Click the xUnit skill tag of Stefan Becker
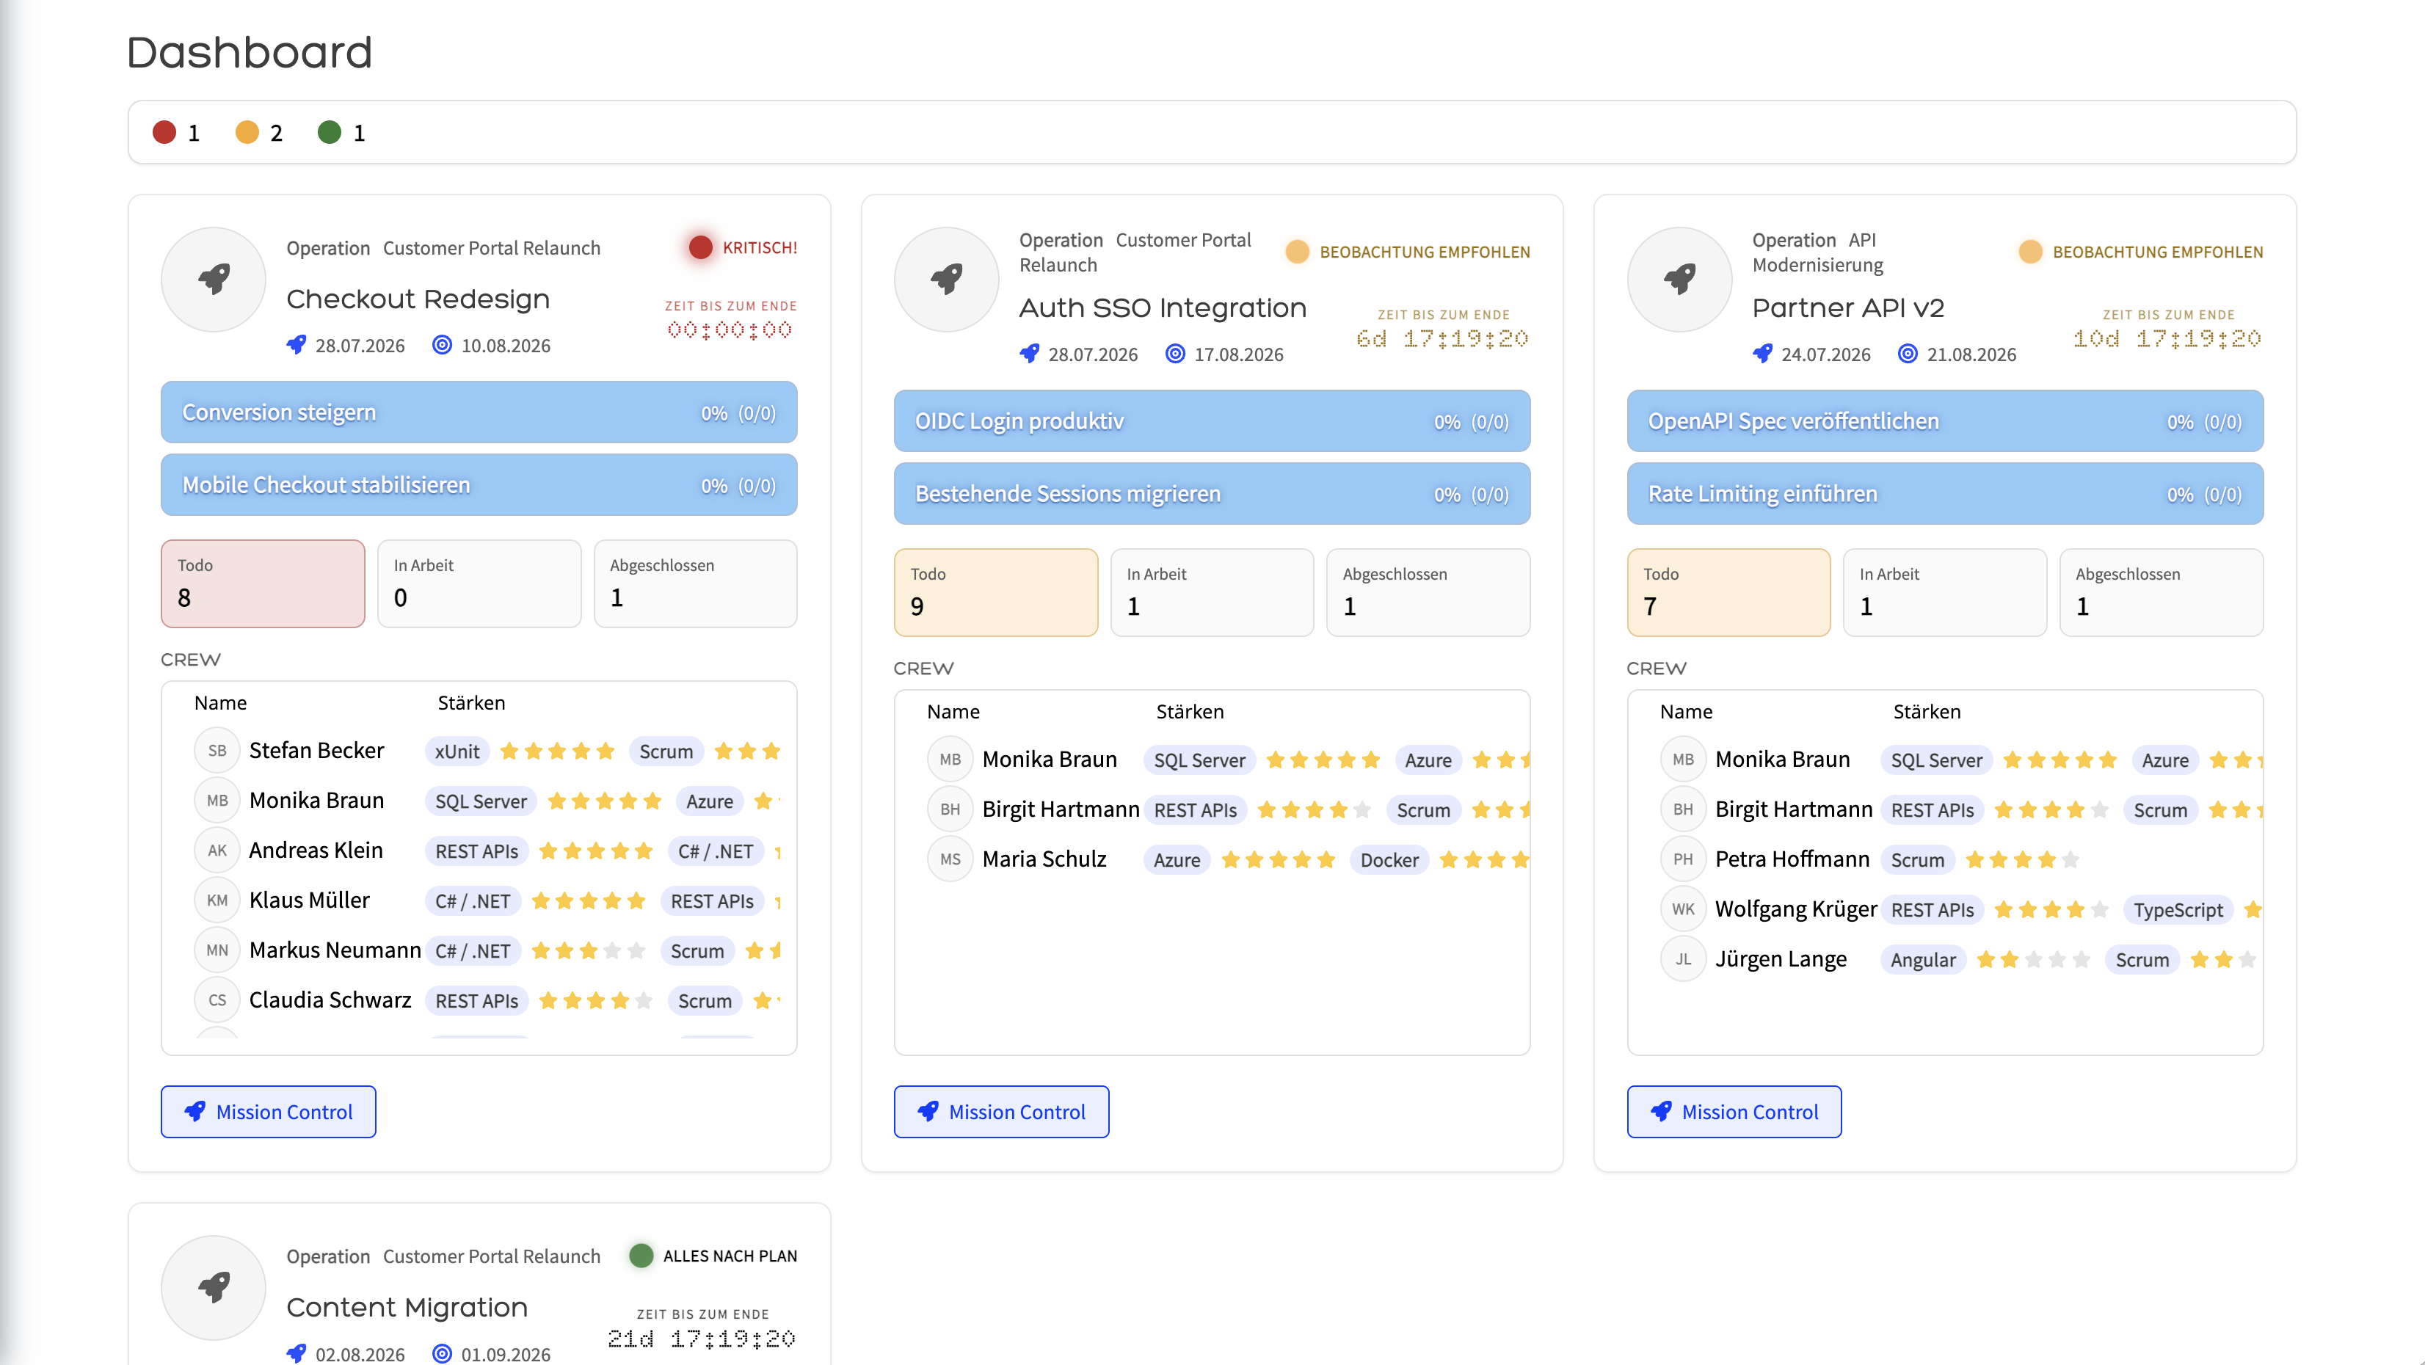The width and height of the screenshot is (2425, 1365). pos(457,751)
